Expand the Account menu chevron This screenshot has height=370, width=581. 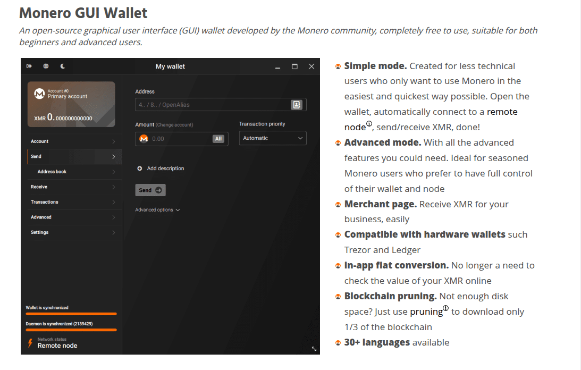point(114,141)
